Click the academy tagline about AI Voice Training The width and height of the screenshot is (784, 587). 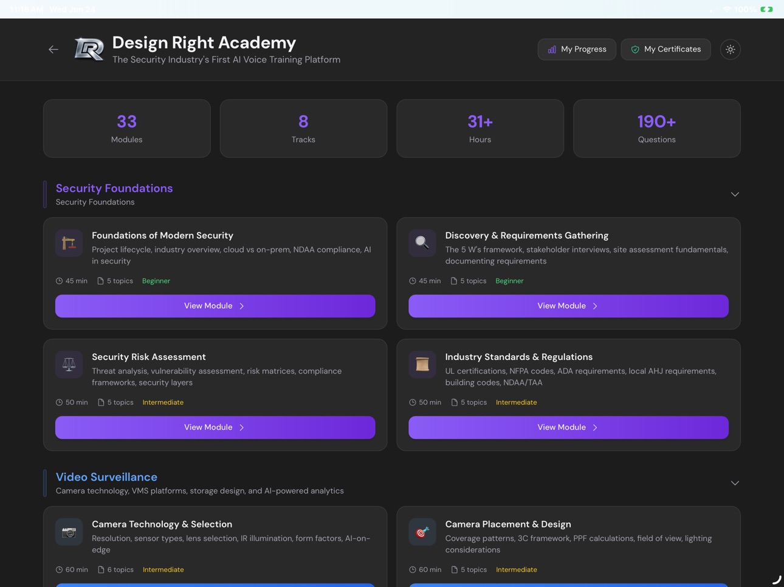tap(226, 59)
